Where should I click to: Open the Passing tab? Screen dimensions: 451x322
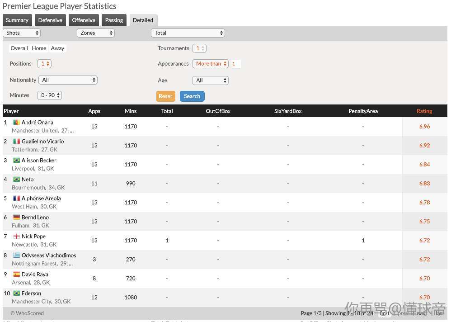(114, 20)
